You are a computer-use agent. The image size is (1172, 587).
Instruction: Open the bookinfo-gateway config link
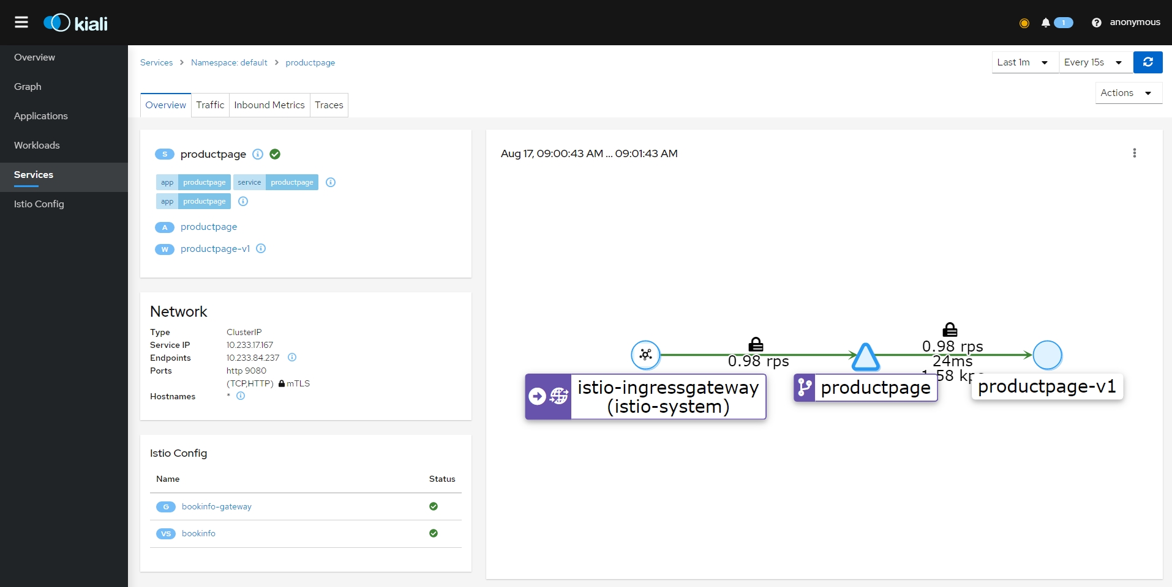(216, 507)
